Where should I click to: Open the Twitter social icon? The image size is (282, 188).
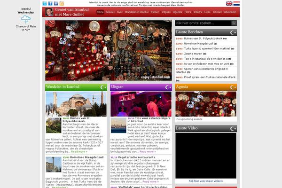point(45,3)
